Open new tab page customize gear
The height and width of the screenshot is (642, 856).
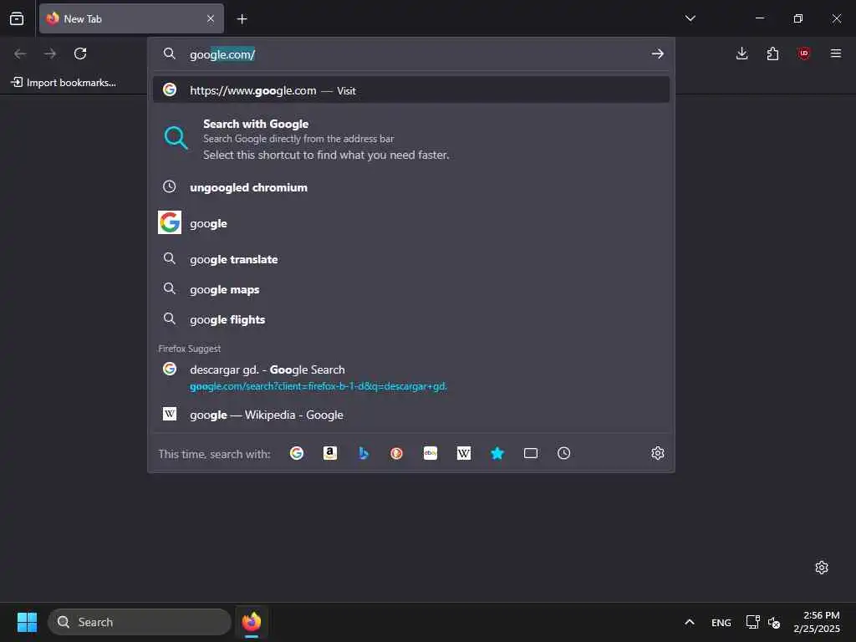pyautogui.click(x=821, y=568)
